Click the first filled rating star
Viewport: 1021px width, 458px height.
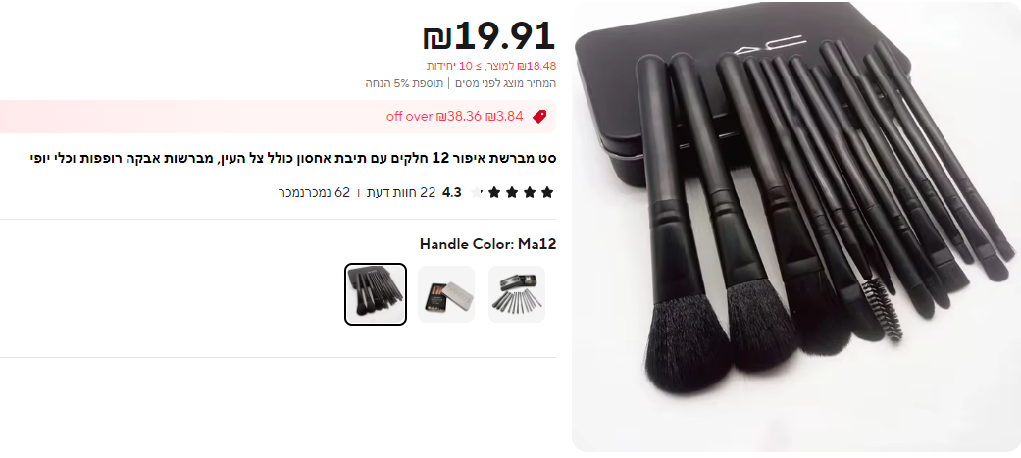coord(547,192)
